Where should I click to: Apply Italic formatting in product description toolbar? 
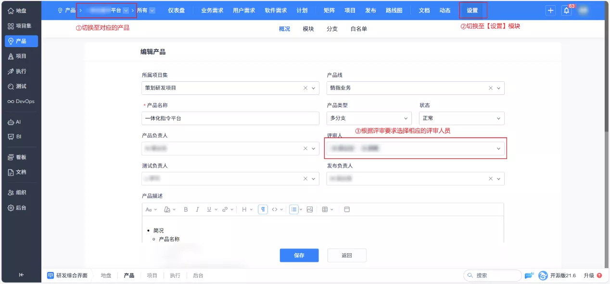pyautogui.click(x=197, y=209)
